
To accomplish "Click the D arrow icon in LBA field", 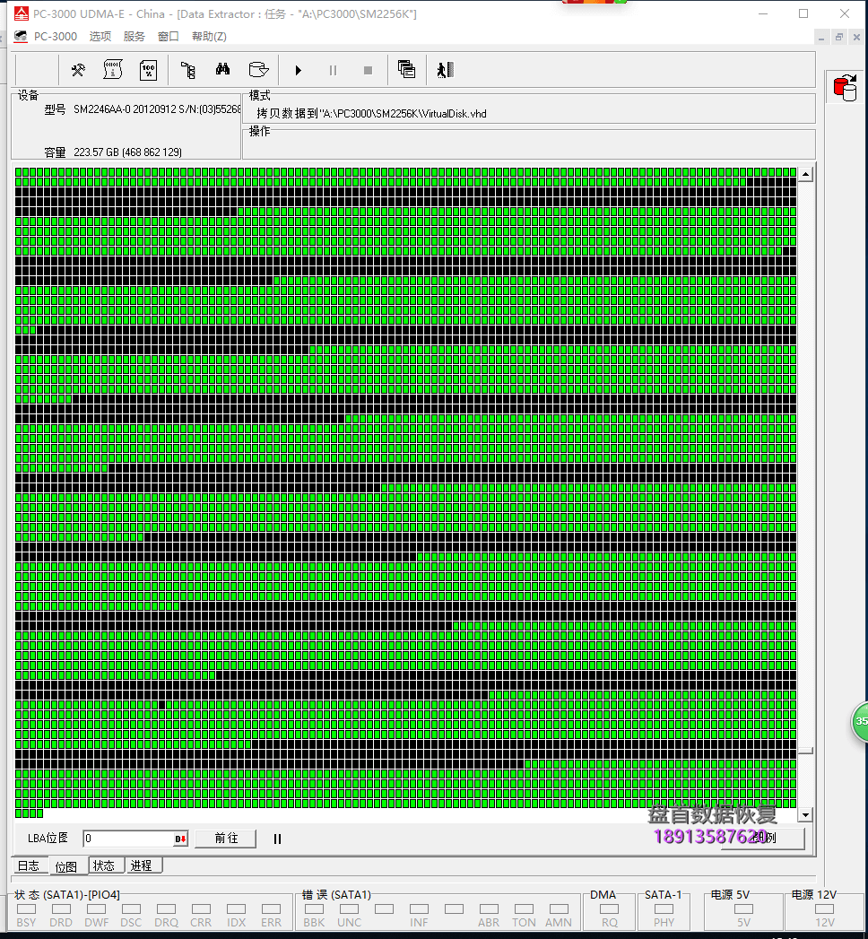I will (x=180, y=839).
